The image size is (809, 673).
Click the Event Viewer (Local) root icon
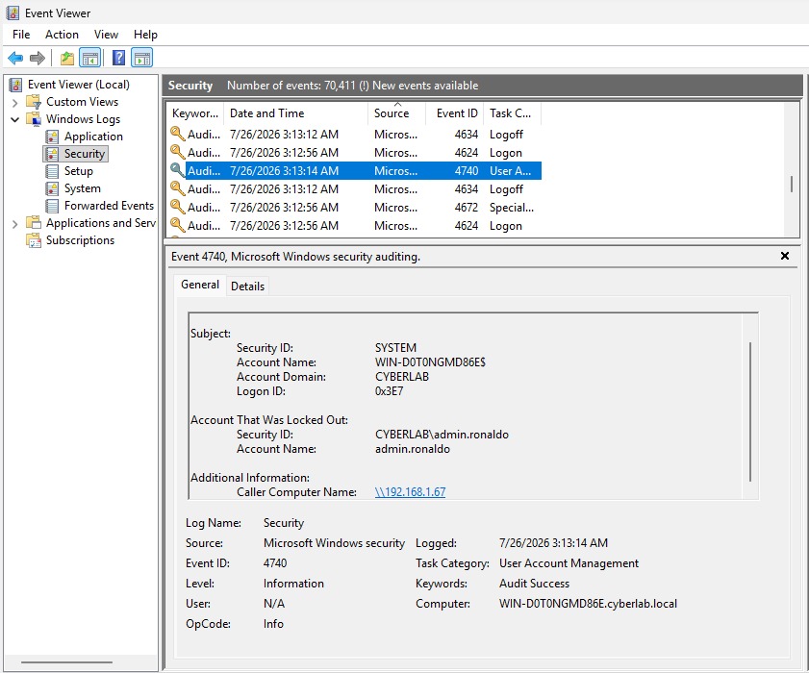point(16,85)
